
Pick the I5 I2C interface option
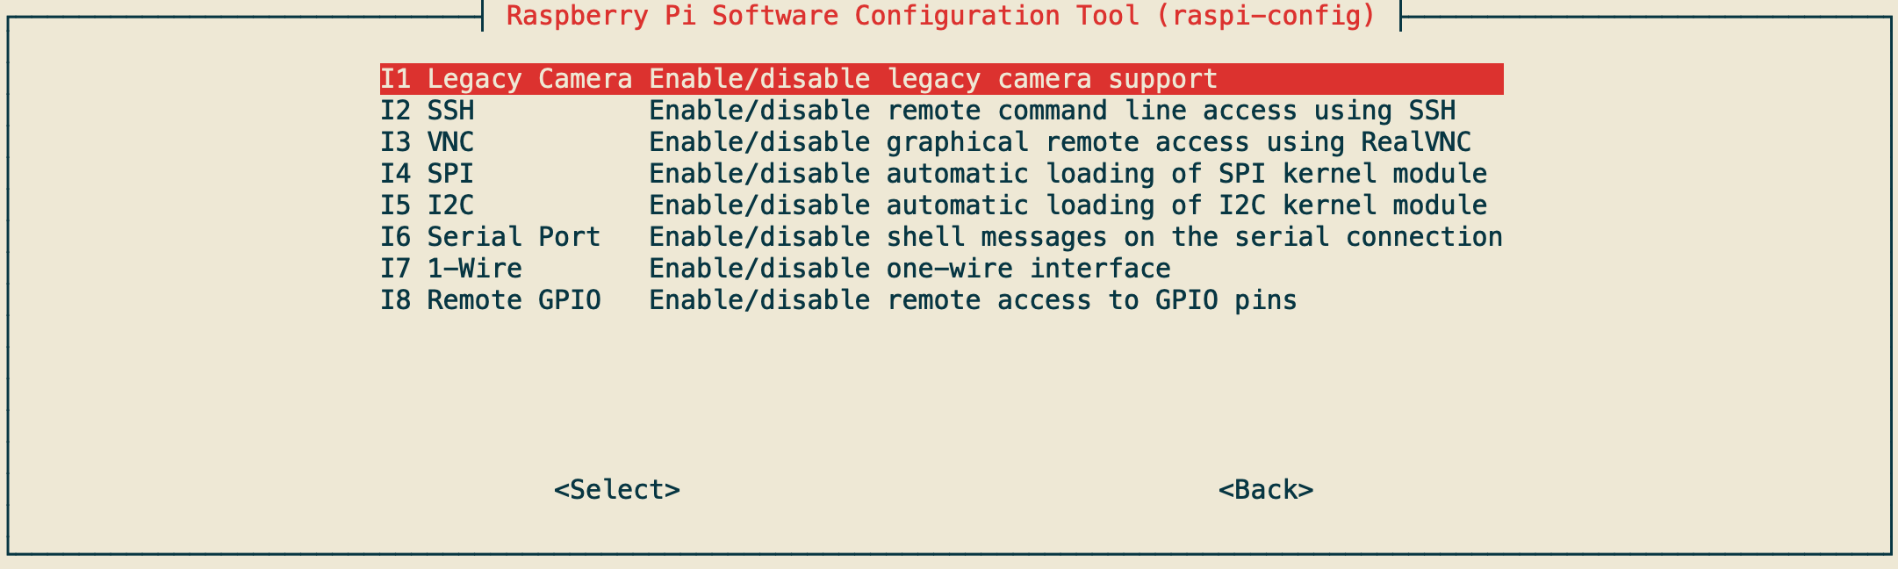coord(941,205)
